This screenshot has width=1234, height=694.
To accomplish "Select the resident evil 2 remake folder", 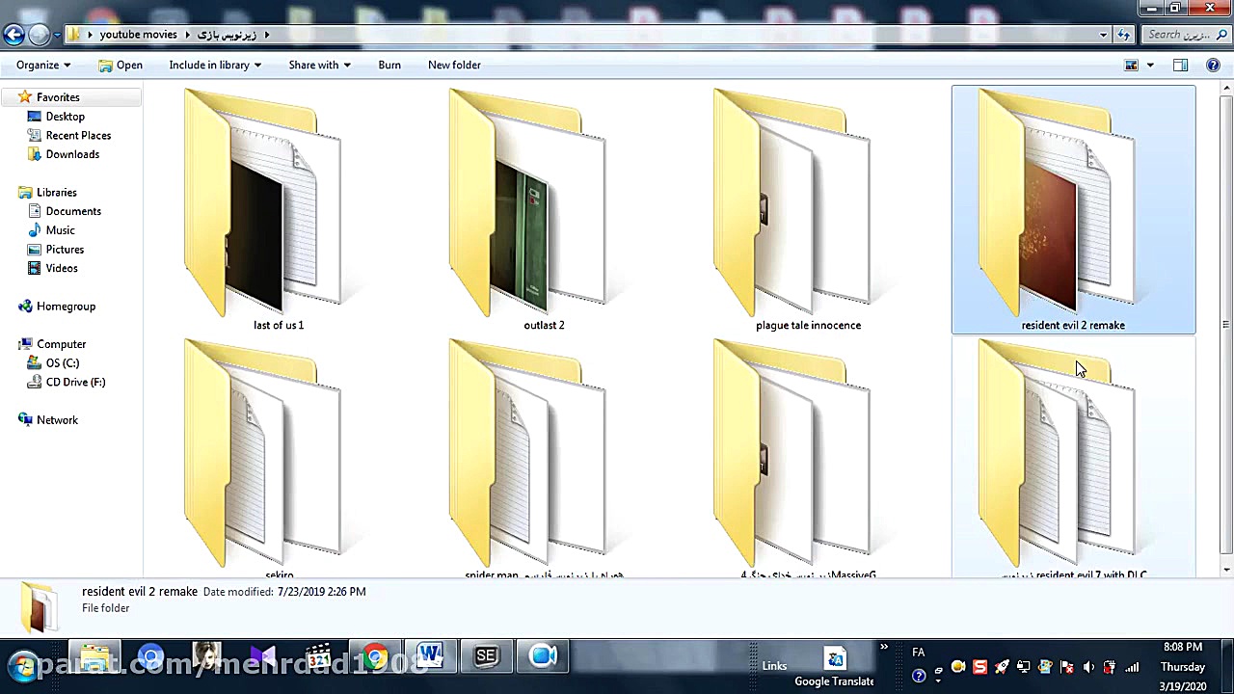I will [x=1073, y=209].
